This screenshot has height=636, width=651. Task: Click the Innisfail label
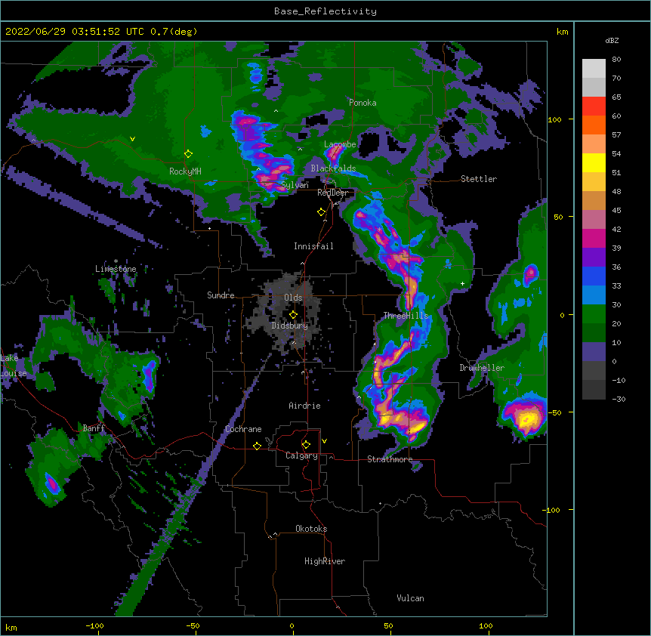coord(313,246)
